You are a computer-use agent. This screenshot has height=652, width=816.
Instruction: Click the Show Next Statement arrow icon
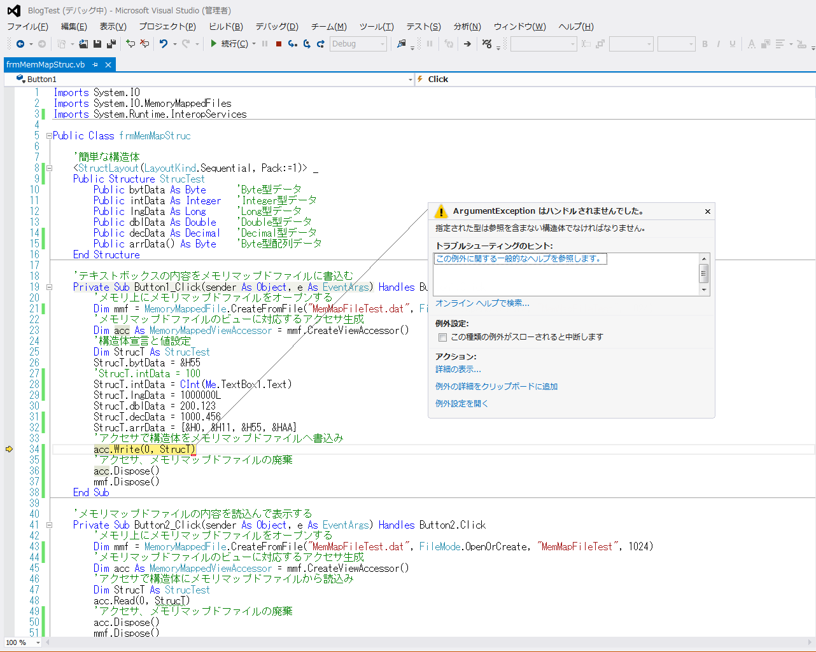[467, 44]
